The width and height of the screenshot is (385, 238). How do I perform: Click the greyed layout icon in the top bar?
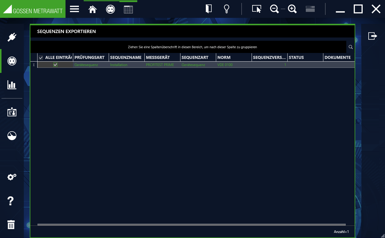click(310, 9)
